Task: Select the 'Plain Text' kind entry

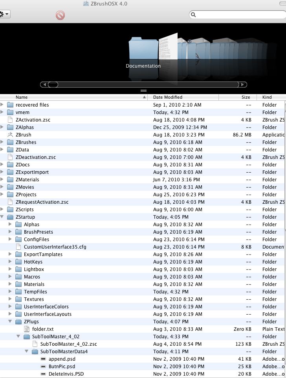Action: click(273, 329)
